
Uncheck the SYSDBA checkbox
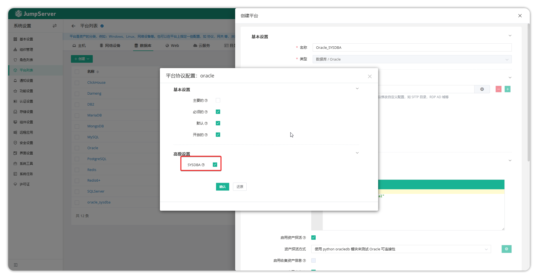point(215,165)
